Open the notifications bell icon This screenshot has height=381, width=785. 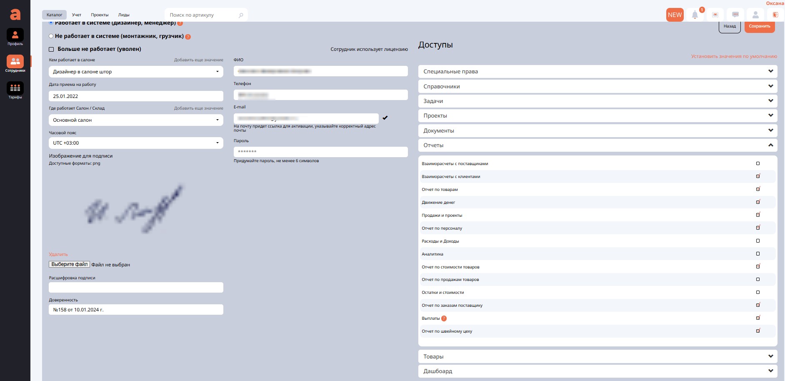695,15
